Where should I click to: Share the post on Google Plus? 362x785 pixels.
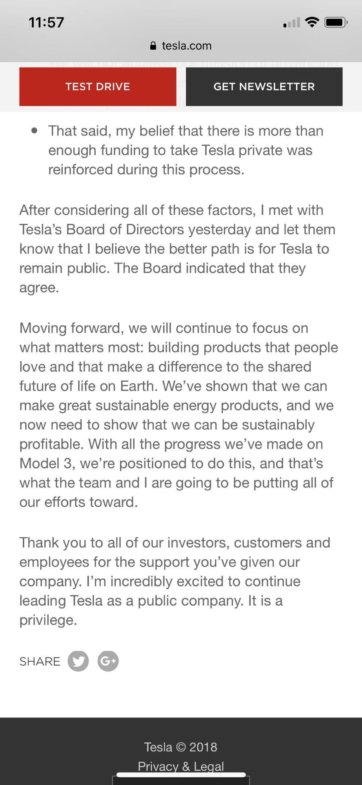[x=108, y=661]
